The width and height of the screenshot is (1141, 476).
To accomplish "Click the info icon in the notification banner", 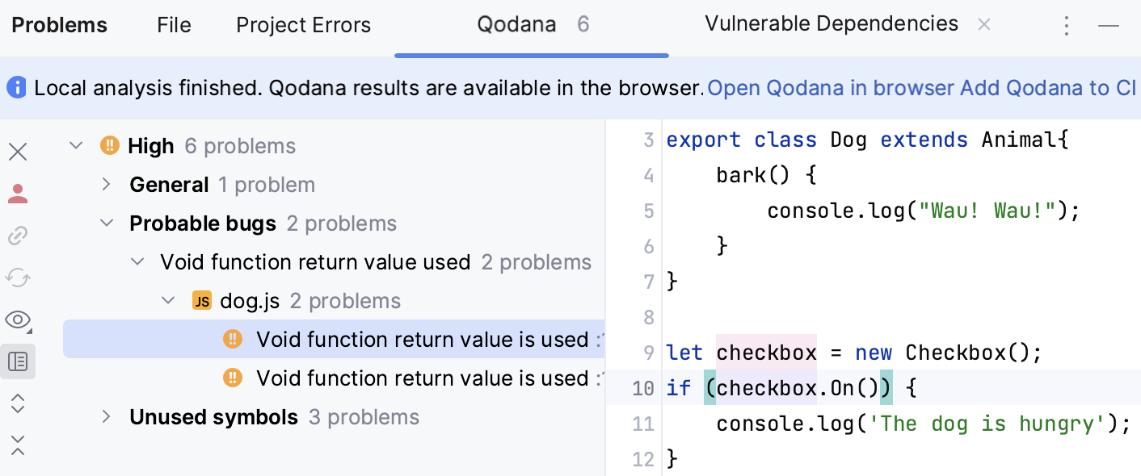I will point(16,87).
